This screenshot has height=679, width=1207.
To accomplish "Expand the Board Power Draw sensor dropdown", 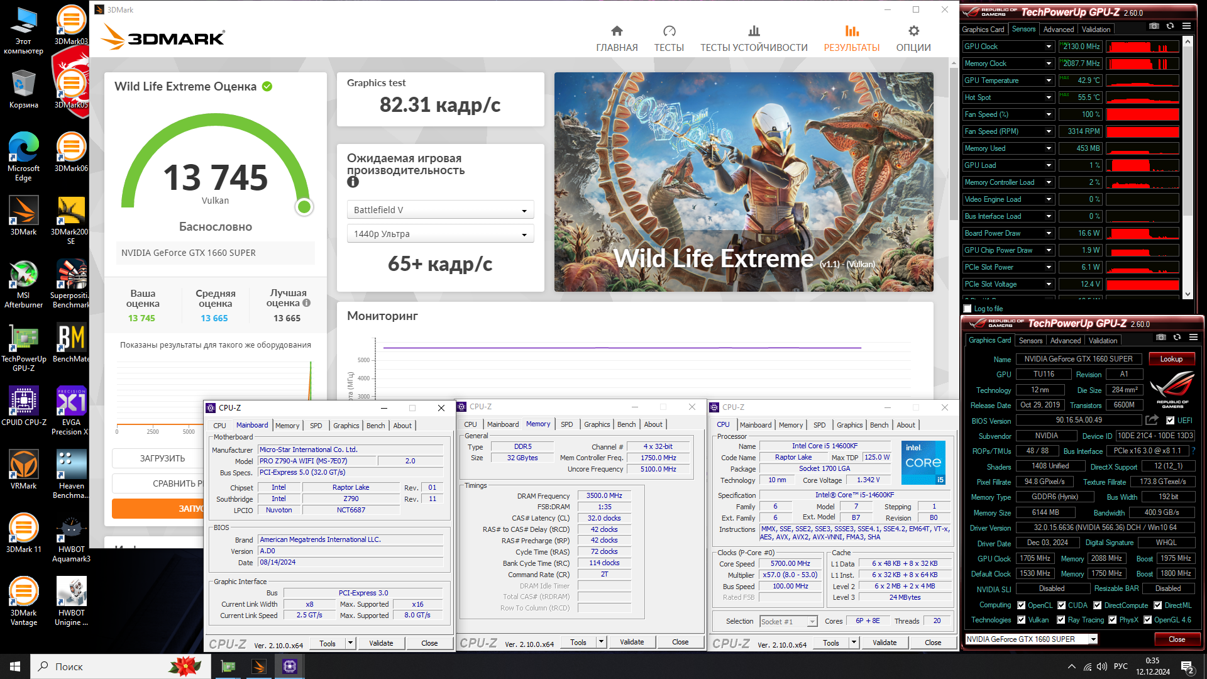I will 1049,233.
